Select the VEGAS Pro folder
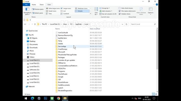The image size is (181, 101). click(x=62, y=68)
